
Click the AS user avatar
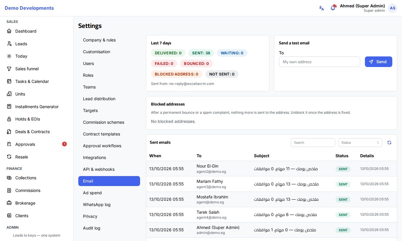(x=393, y=8)
